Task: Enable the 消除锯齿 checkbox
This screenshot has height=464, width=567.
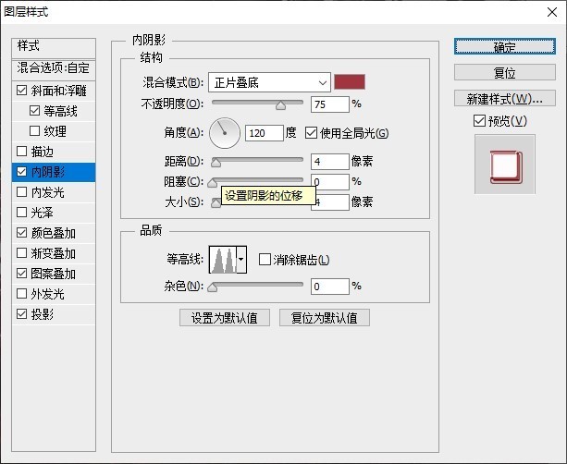Action: (x=265, y=260)
